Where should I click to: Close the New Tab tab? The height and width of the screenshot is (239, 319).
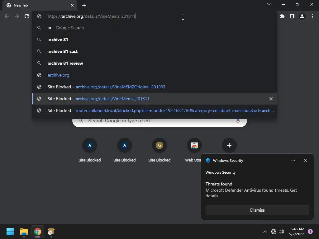tap(72, 5)
